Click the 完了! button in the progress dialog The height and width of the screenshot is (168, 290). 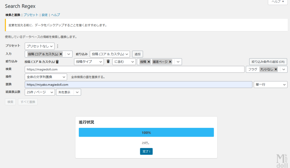tap(146, 151)
